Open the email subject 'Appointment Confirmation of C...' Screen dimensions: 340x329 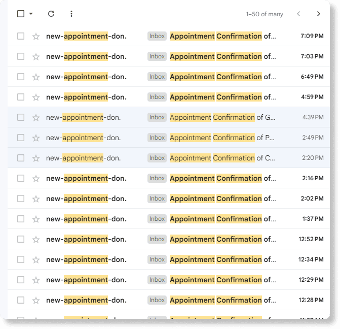[x=222, y=158]
